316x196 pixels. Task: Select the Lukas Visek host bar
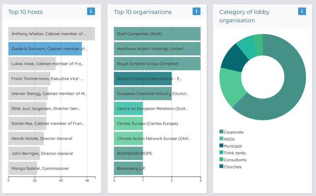click(x=32, y=64)
